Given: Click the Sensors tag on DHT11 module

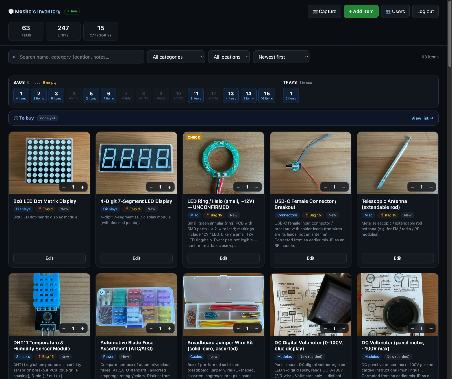Looking at the screenshot, I should click(23, 356).
